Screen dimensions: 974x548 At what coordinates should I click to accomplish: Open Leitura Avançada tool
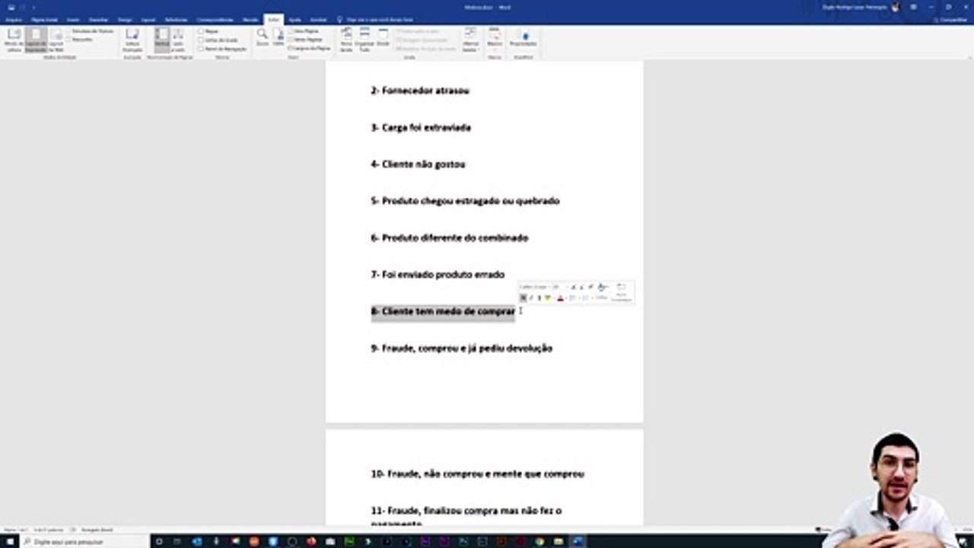(132, 40)
